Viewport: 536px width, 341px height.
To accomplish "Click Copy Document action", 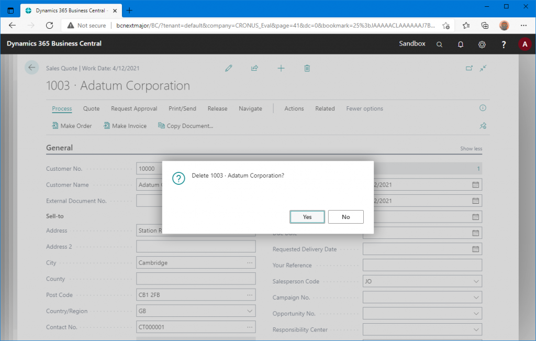I will [x=185, y=126].
